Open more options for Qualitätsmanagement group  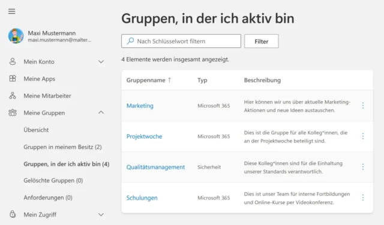[362, 167]
